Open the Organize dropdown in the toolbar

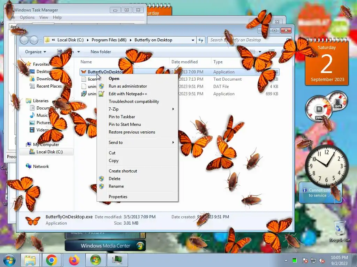point(35,52)
